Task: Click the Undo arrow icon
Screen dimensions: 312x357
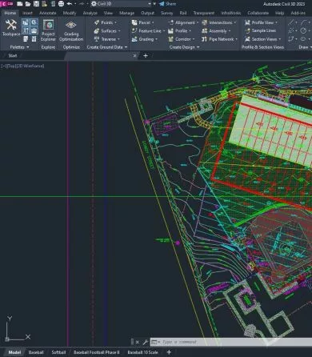Action: pyautogui.click(x=70, y=4)
